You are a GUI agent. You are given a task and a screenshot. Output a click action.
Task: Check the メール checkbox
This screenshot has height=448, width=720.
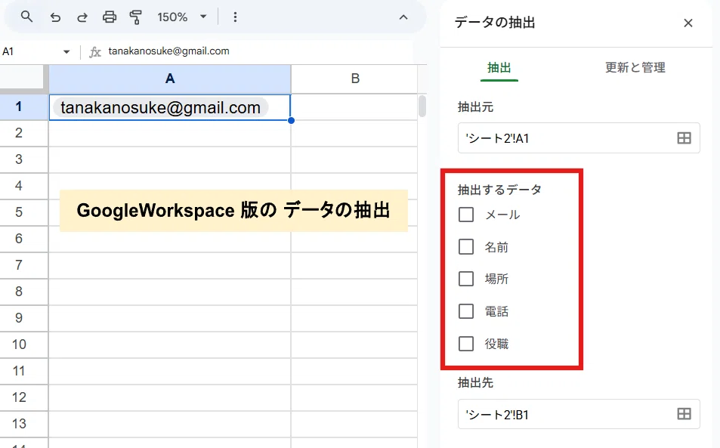466,215
